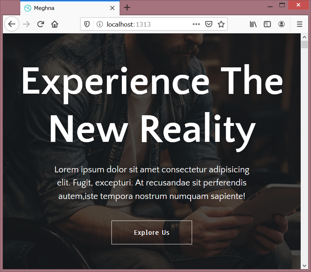Open the browser home page
This screenshot has height=272, width=311.
[x=55, y=24]
